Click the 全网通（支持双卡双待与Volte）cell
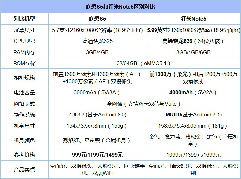 pyautogui.click(x=145, y=104)
